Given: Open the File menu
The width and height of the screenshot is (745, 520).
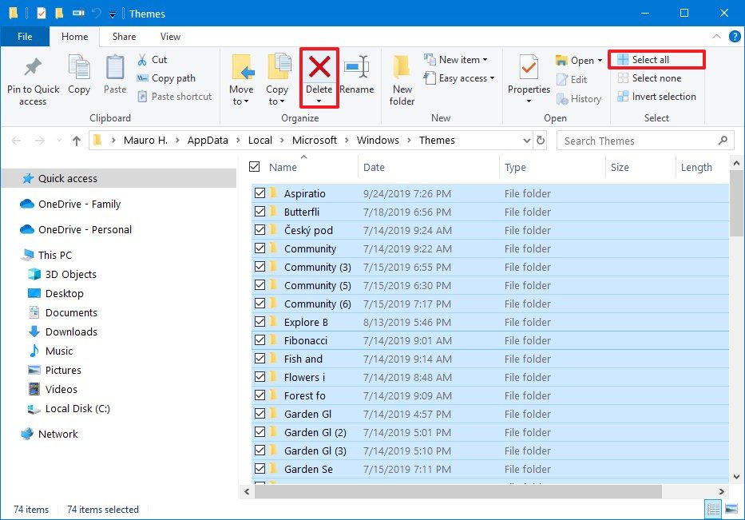Looking at the screenshot, I should pos(25,37).
